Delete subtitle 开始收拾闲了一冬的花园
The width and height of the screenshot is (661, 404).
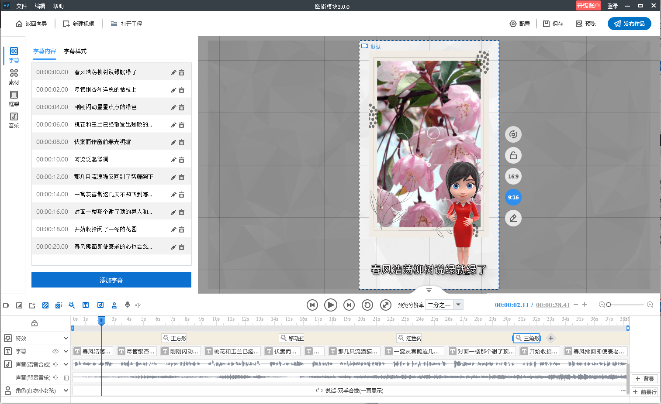[181, 229]
